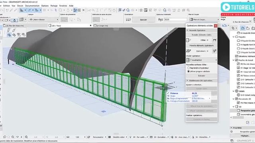Open the Soustraction operation dropdown
Viewport: 255px width, 143px height.
[x=202, y=60]
